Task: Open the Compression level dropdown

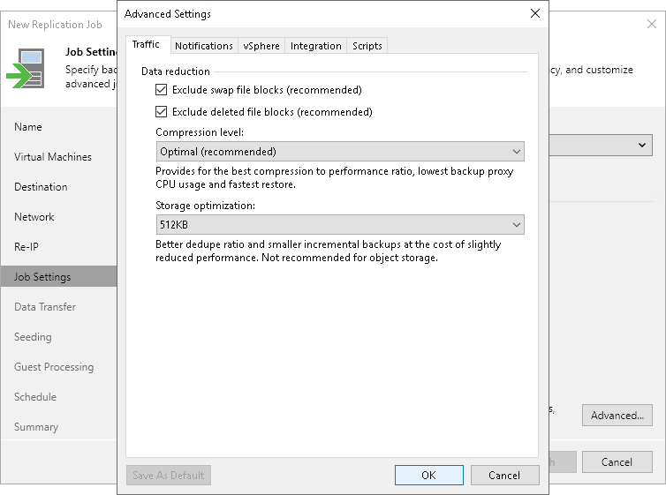Action: (340, 152)
